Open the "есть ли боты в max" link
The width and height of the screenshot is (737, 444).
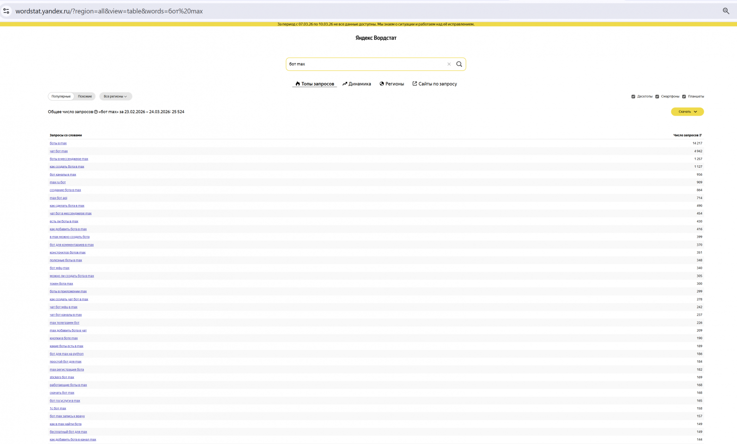pos(64,222)
